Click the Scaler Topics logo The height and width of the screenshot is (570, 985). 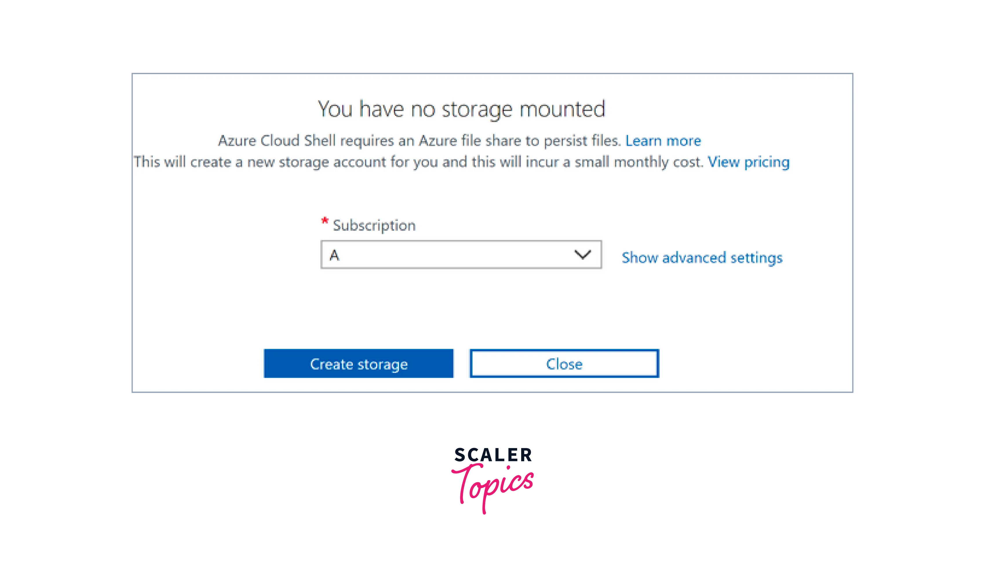(493, 479)
